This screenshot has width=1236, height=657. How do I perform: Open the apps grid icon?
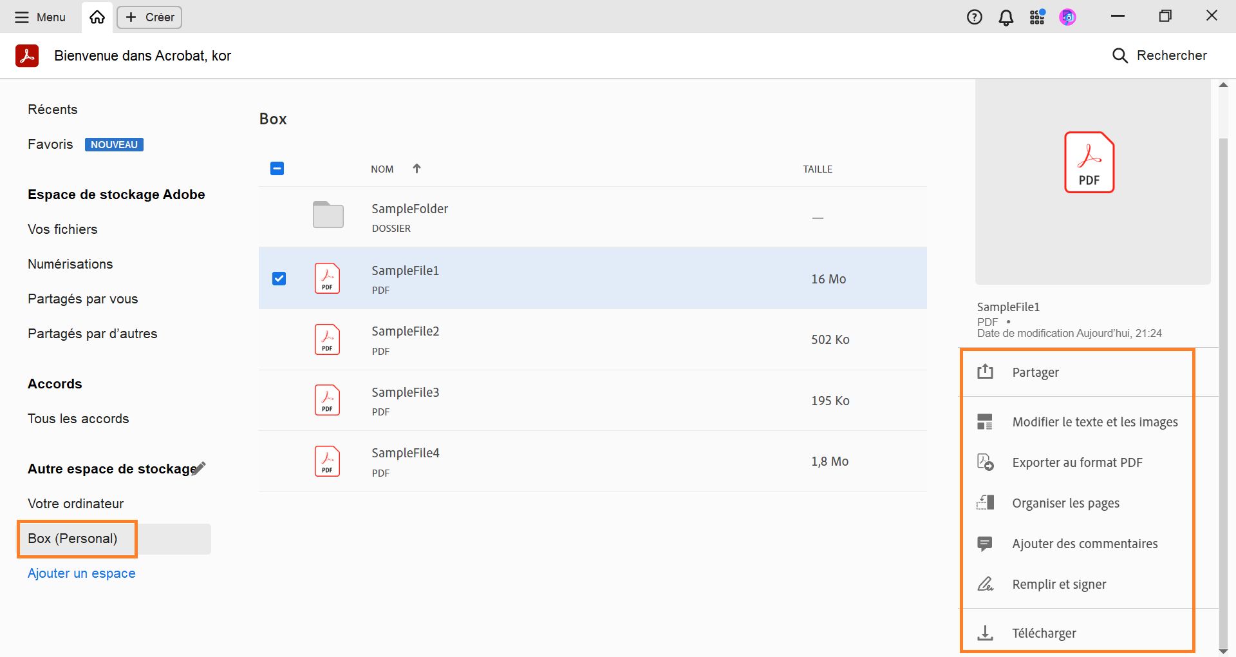[x=1036, y=17]
